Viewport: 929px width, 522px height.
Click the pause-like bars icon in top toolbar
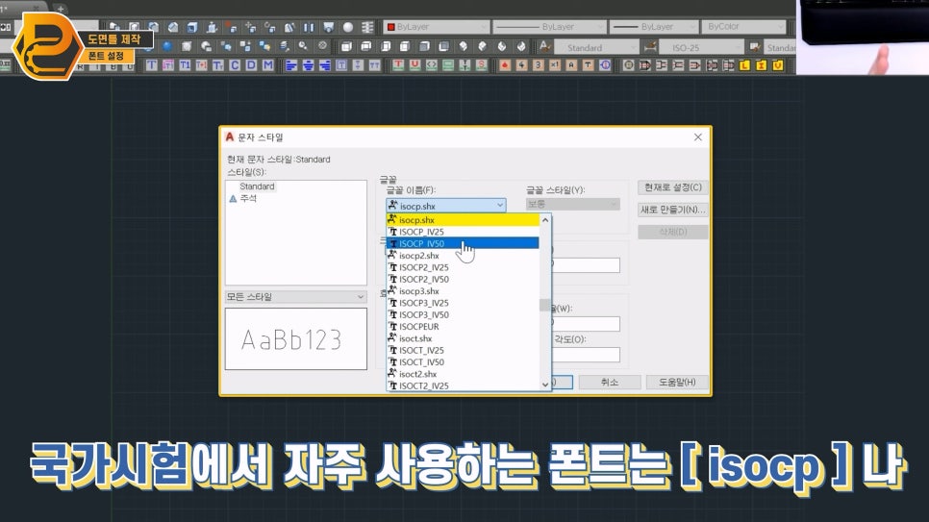click(x=309, y=27)
